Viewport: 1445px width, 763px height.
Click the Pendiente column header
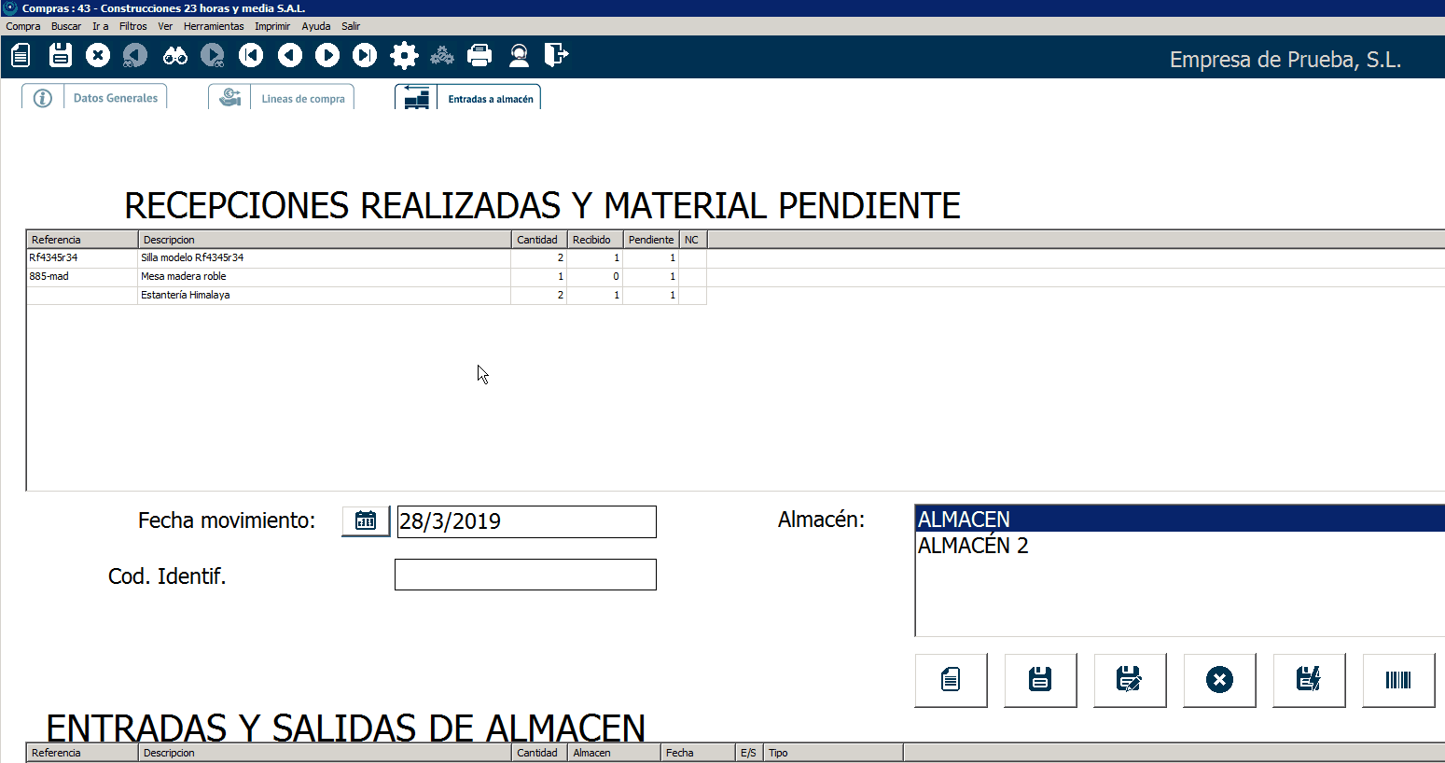coord(650,240)
